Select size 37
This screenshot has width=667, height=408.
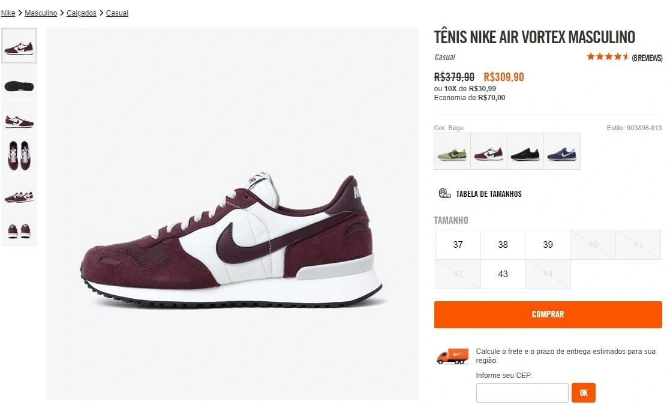(x=458, y=244)
